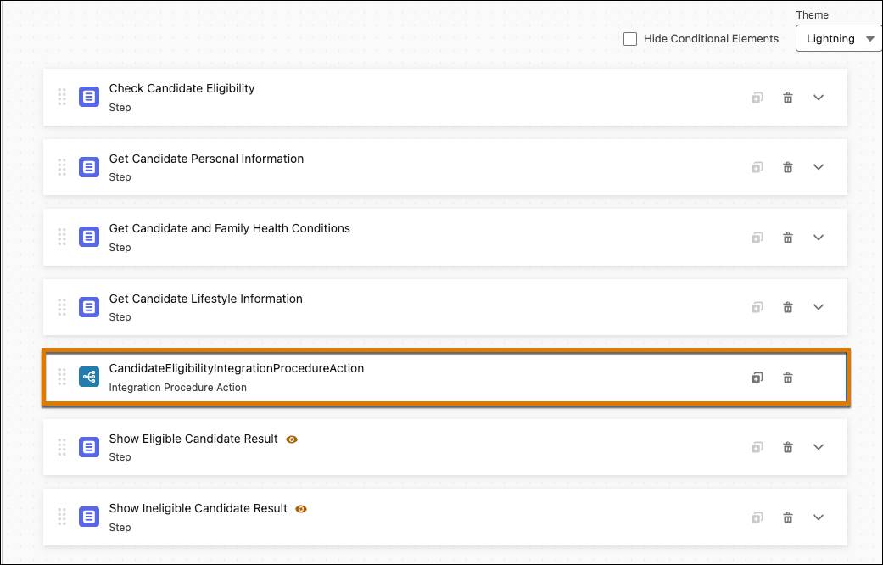Expand the Show Eligible Candidate Result step
The image size is (883, 565).
click(819, 447)
